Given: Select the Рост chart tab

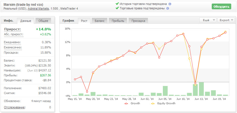Looking at the screenshot, I should 84,21.
